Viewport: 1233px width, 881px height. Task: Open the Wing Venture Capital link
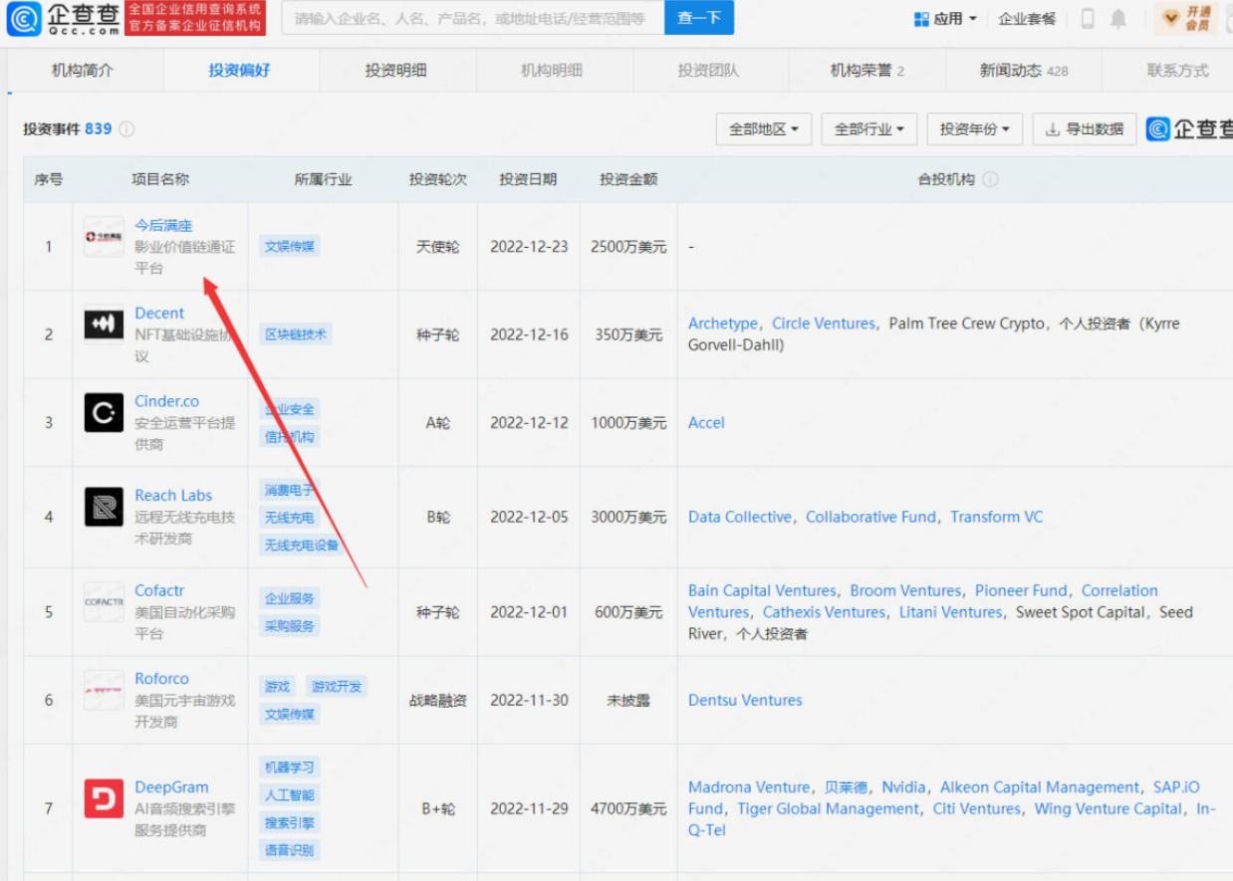click(x=1109, y=809)
